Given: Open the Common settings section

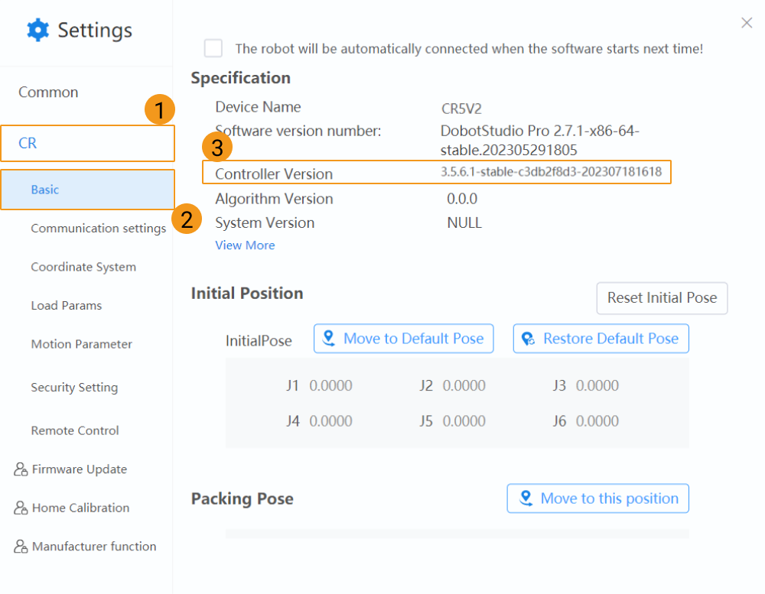Looking at the screenshot, I should tap(48, 93).
